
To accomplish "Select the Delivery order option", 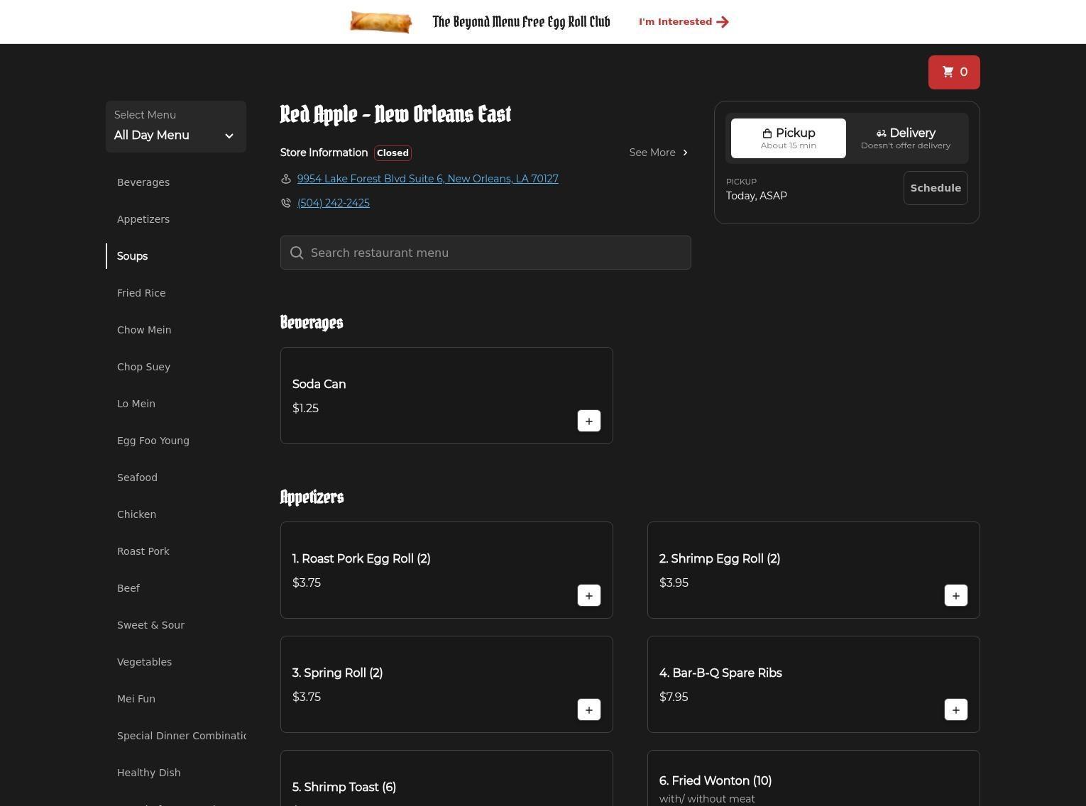I will pyautogui.click(x=905, y=138).
